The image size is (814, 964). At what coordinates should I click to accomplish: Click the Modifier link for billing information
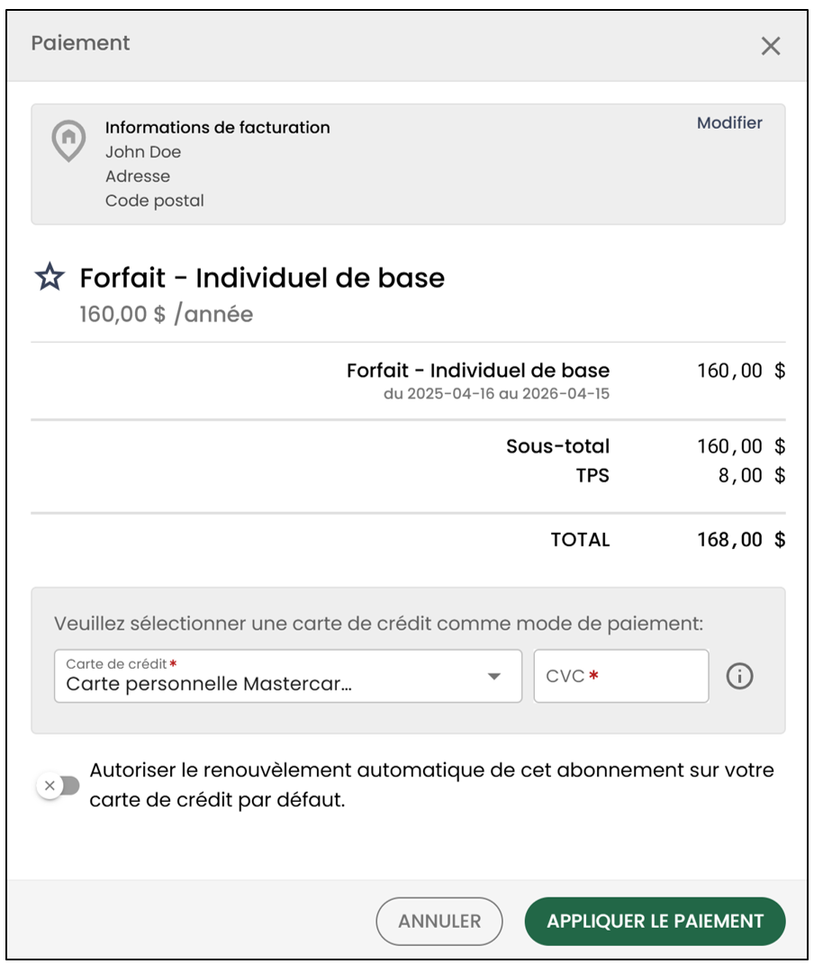[729, 123]
